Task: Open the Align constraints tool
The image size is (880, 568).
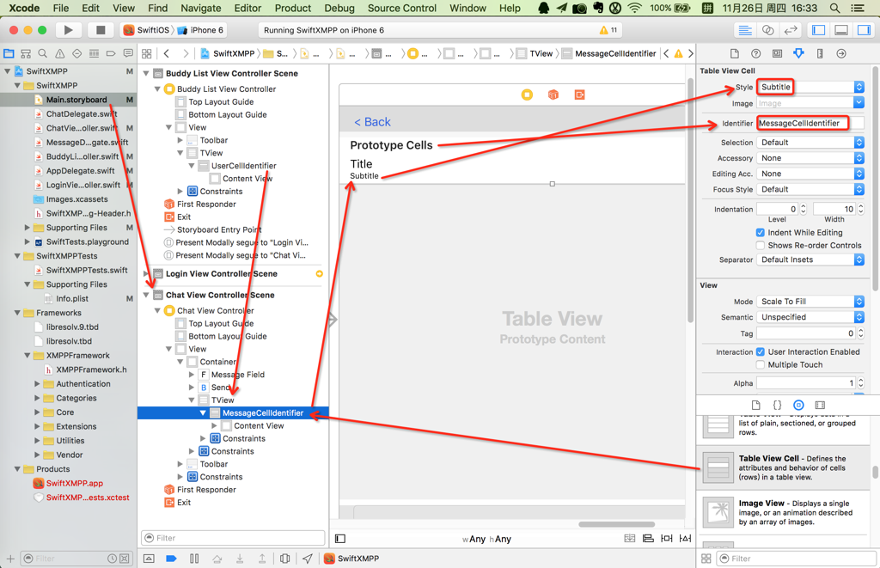Action: 648,539
